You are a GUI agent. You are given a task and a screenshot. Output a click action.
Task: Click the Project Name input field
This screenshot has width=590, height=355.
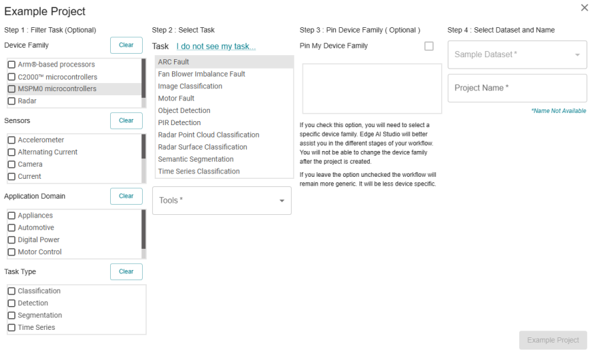[517, 88]
